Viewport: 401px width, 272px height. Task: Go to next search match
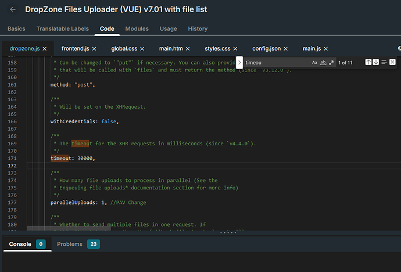pos(376,62)
